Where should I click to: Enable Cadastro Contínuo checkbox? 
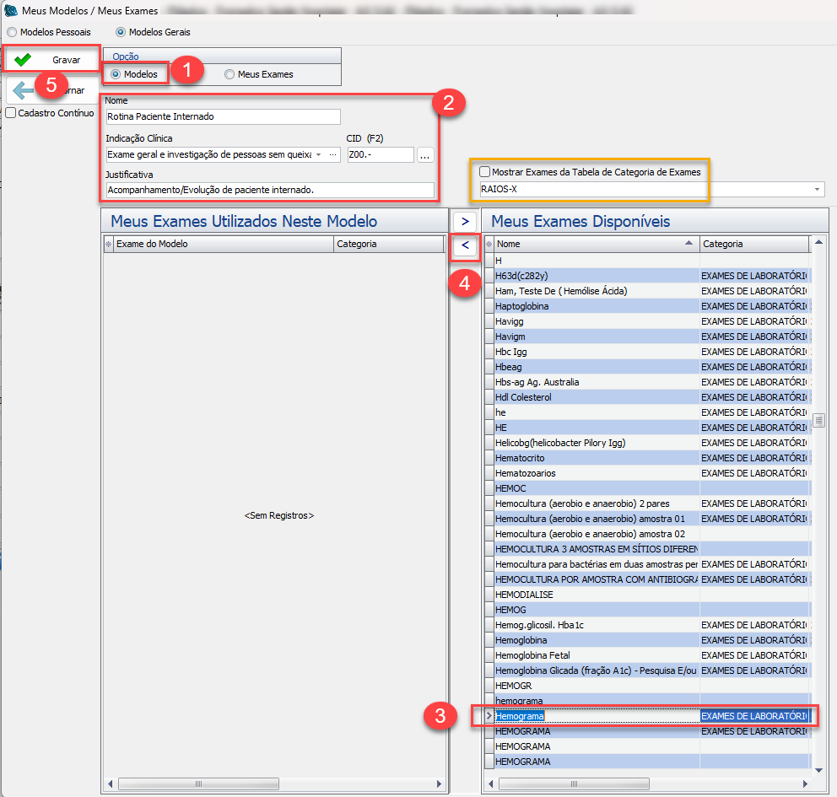[x=11, y=112]
